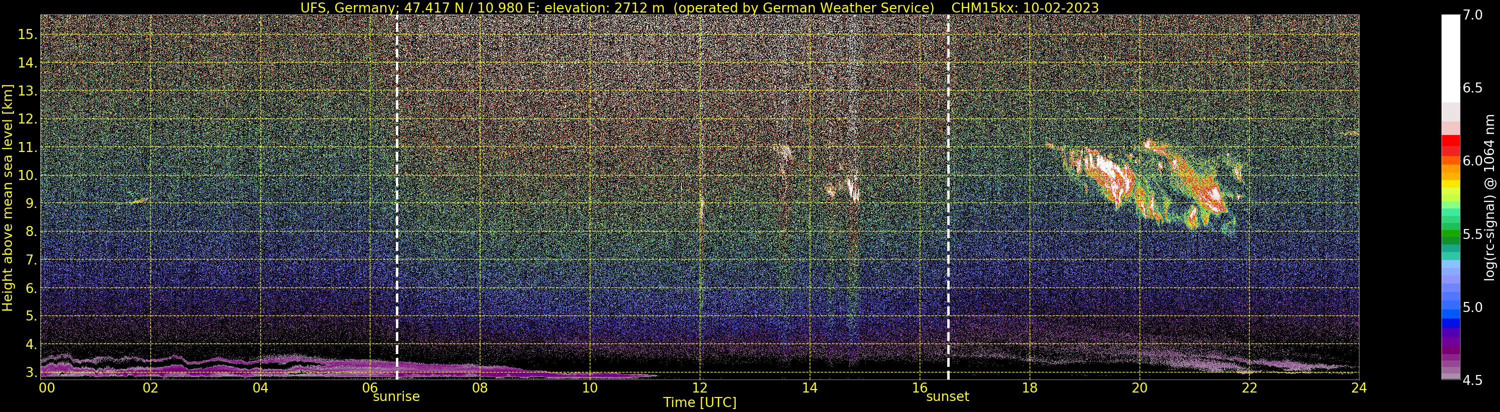
Task: Click the height axis tick label "7."
Action: 31,260
